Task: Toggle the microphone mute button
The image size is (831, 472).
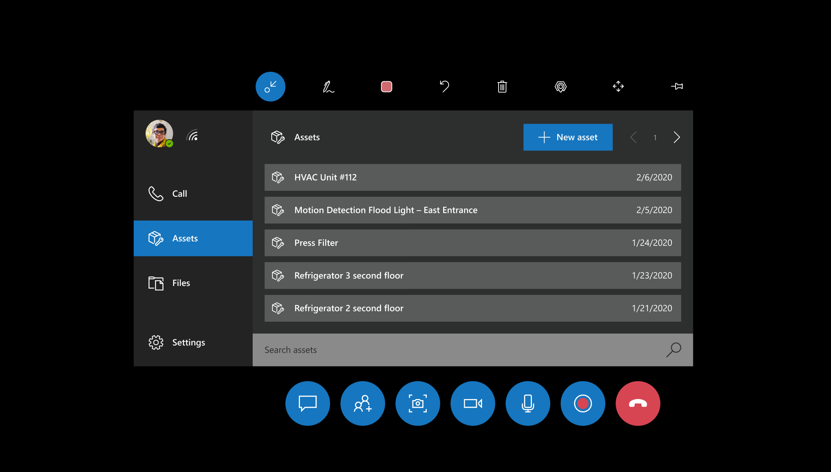Action: coord(528,403)
